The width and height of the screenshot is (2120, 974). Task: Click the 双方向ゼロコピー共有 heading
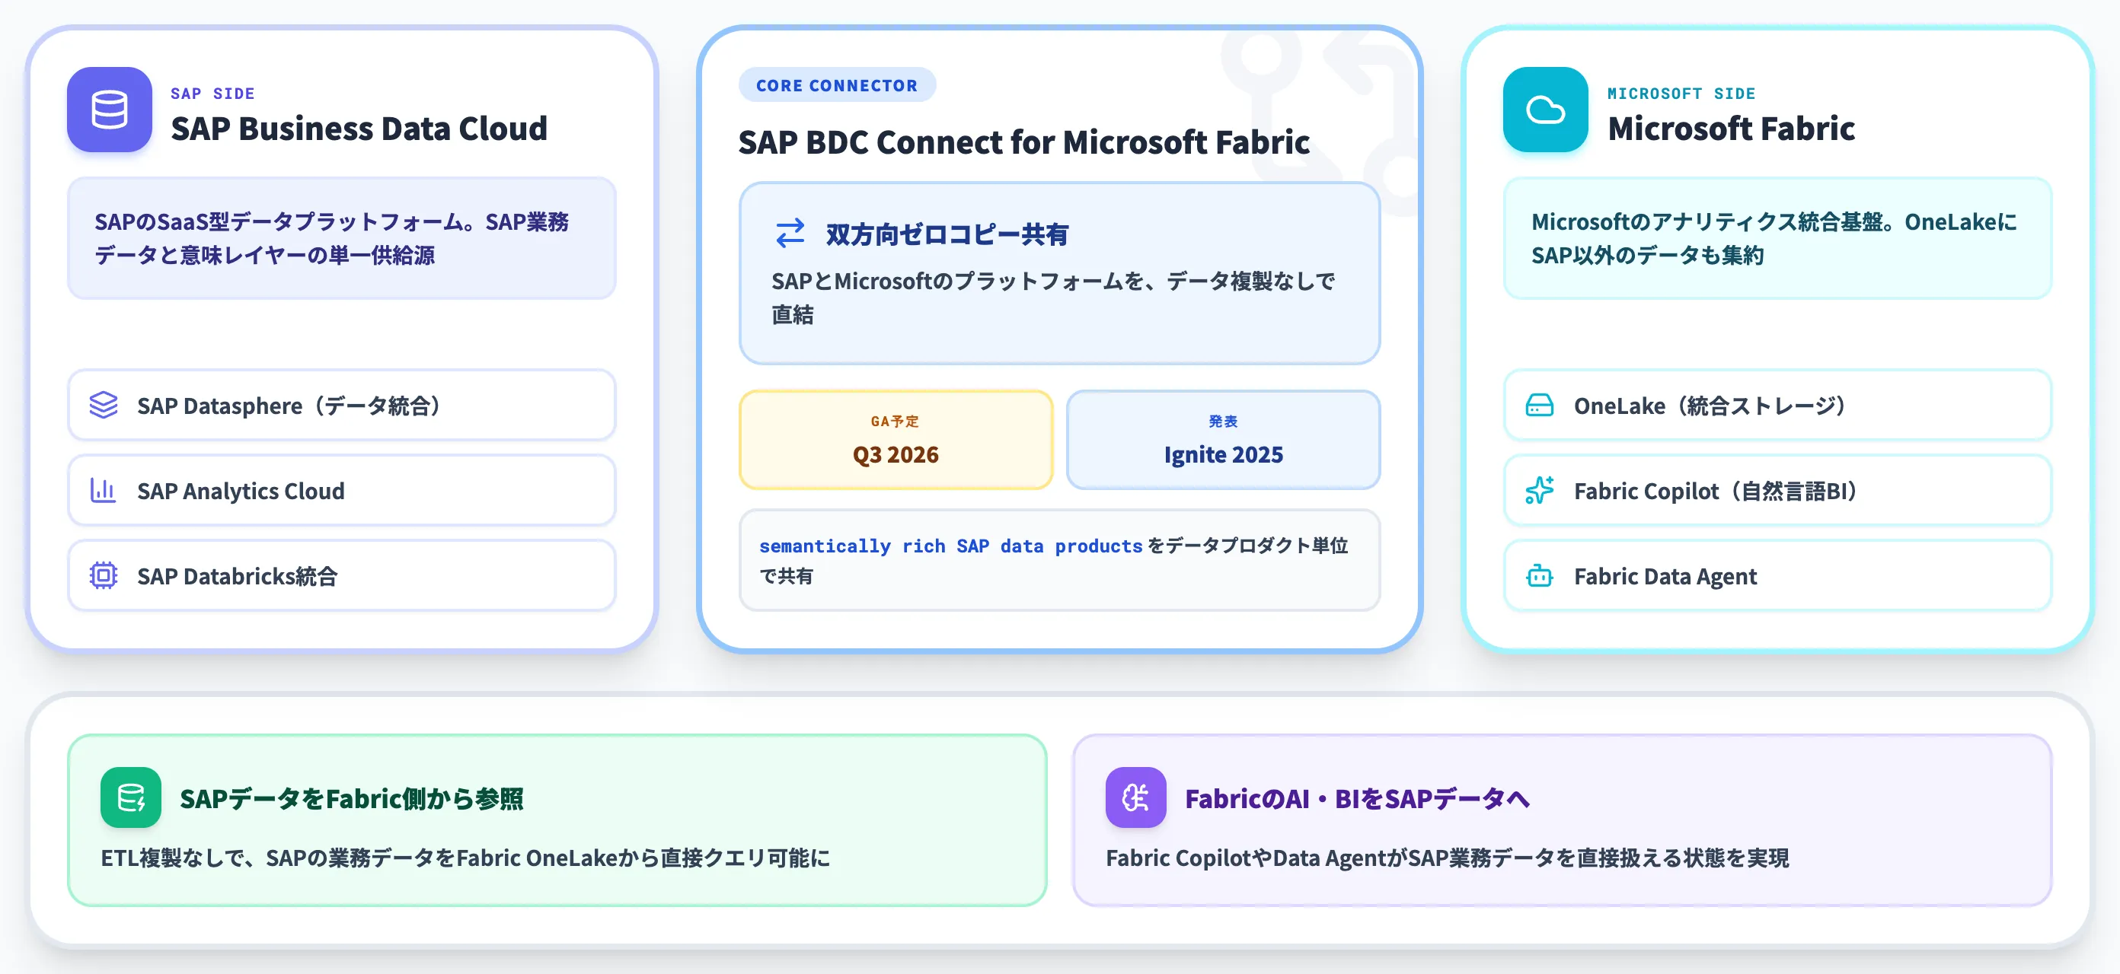947,234
